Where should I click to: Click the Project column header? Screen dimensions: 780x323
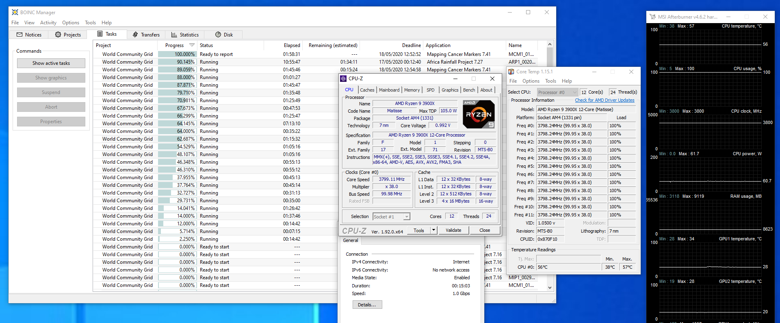pos(125,45)
